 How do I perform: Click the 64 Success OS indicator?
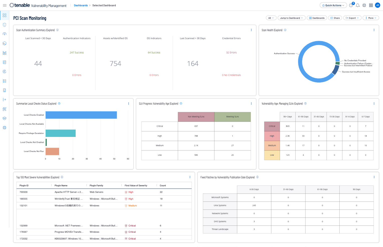(x=154, y=53)
